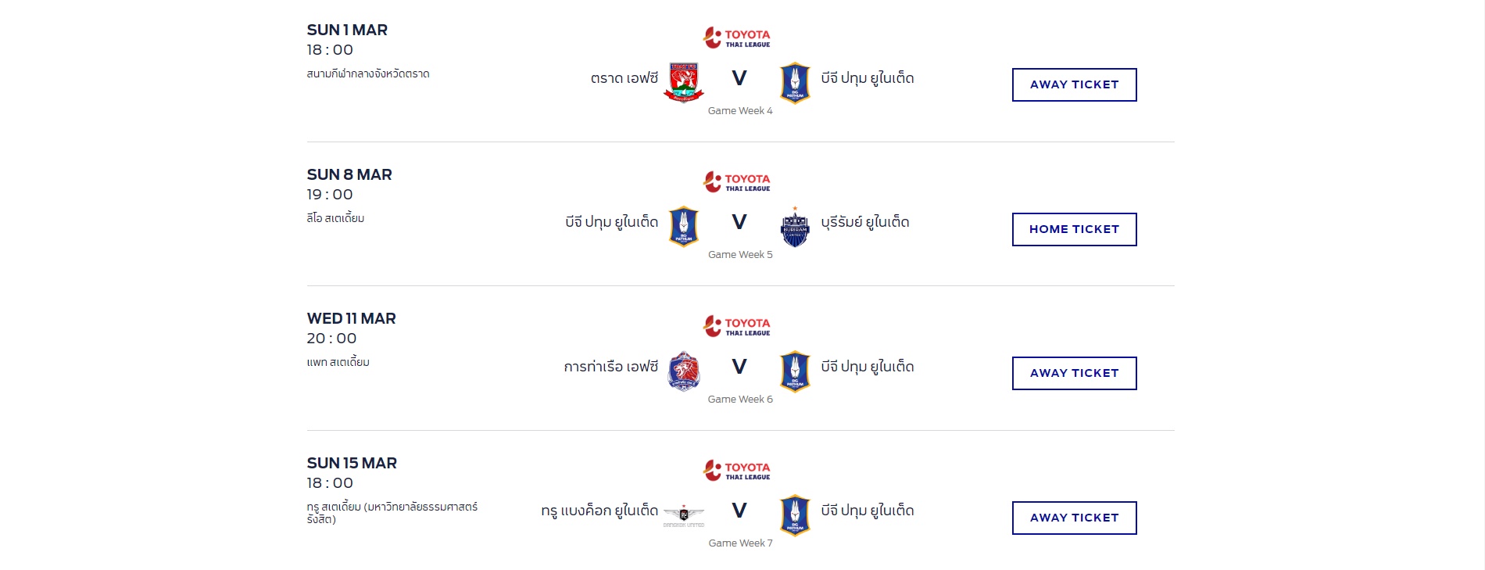Open the ทรู แบงค็อก ยูไนเต็ด team name
The image size is (1485, 570).
599,511
